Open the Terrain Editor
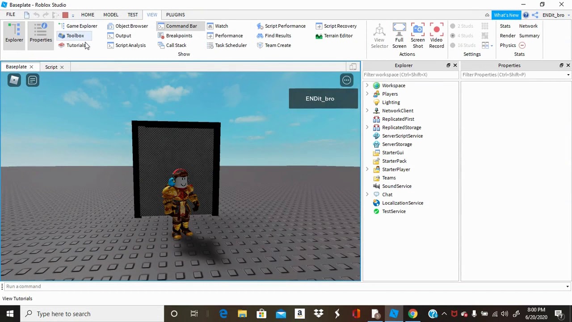 334,36
